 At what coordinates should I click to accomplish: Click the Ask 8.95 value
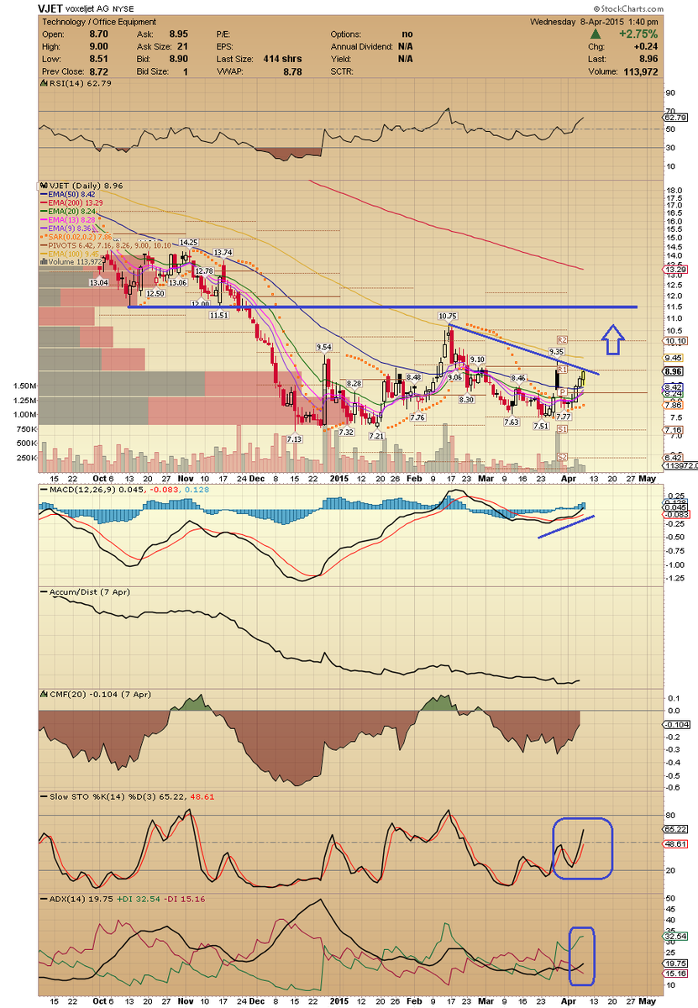(180, 34)
